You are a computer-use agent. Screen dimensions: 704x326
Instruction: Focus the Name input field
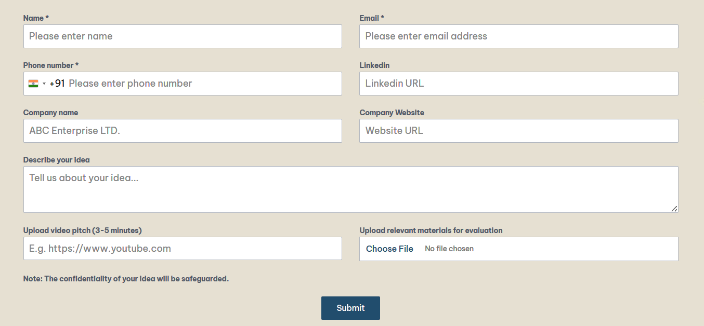[182, 36]
